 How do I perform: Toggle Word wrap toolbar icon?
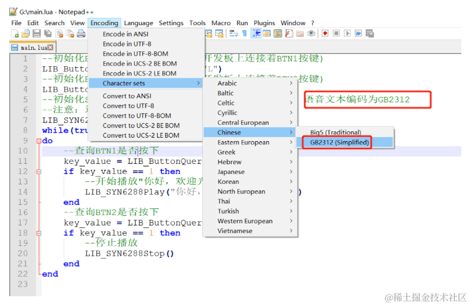click(234, 33)
